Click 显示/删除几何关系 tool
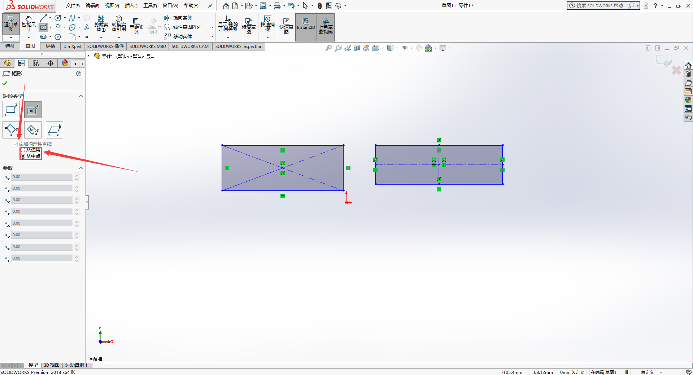693x375 pixels. [228, 24]
